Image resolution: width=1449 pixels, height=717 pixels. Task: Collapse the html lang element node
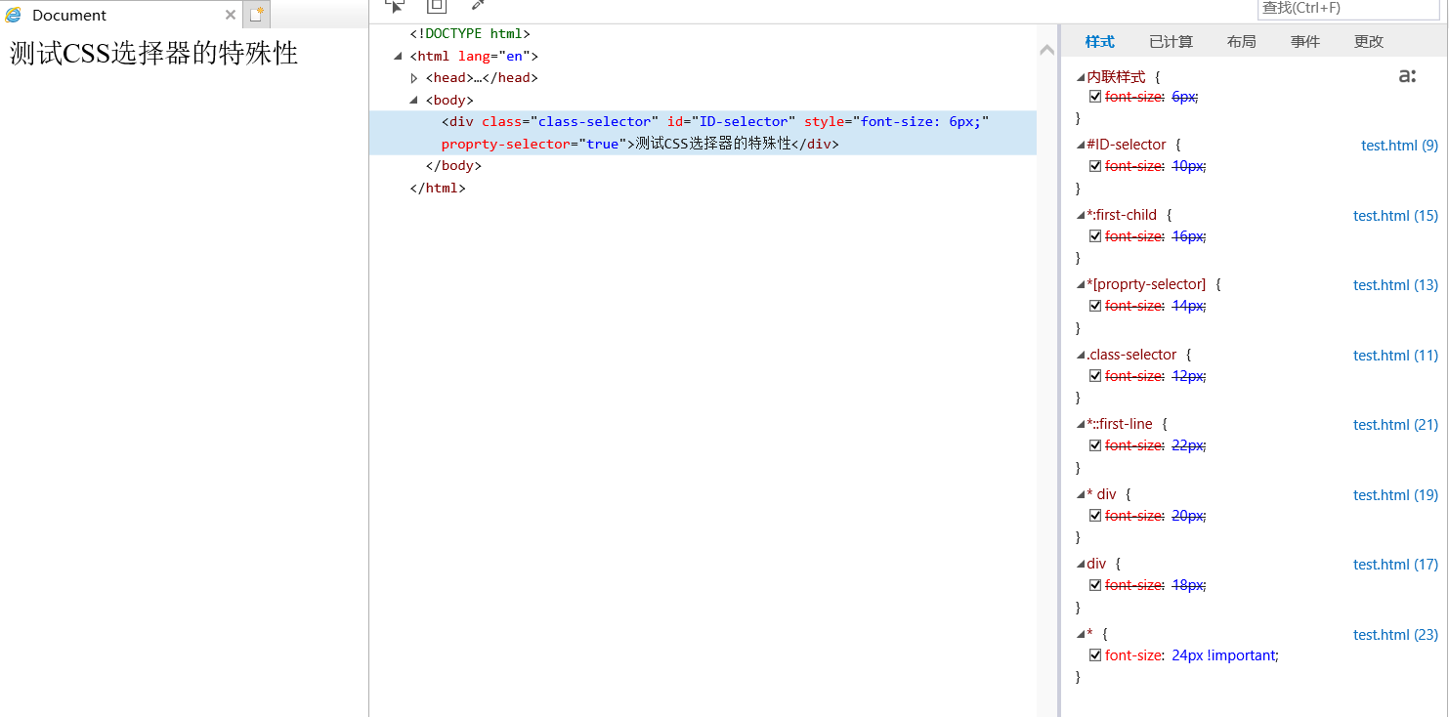(399, 57)
